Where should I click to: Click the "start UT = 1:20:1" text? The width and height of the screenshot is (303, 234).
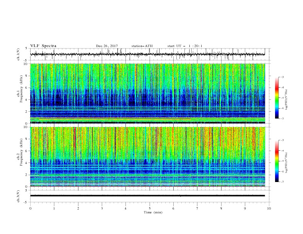[185, 46]
